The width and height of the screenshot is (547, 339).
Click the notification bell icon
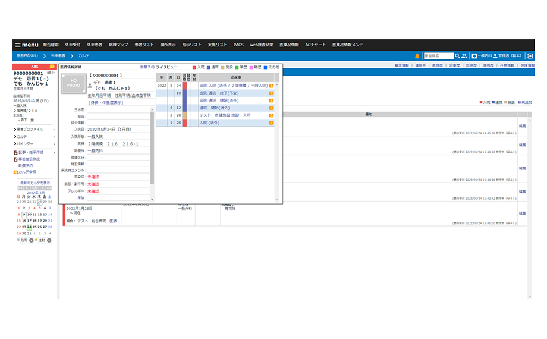pos(417,56)
